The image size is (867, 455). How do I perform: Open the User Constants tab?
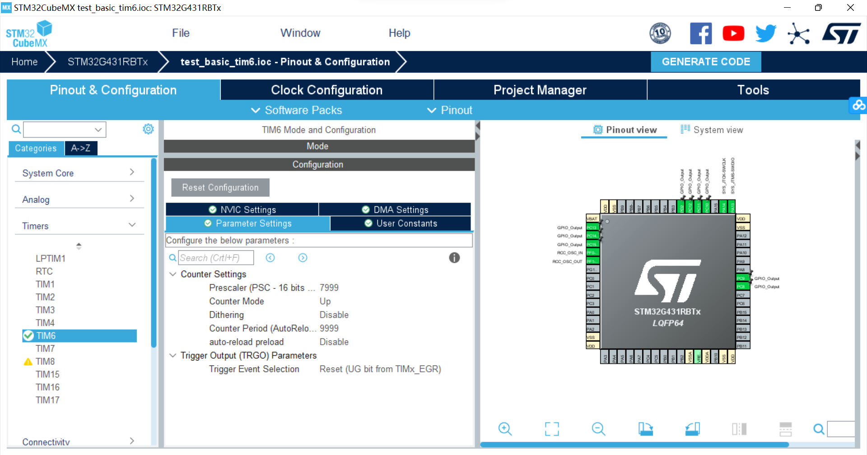pyautogui.click(x=401, y=223)
